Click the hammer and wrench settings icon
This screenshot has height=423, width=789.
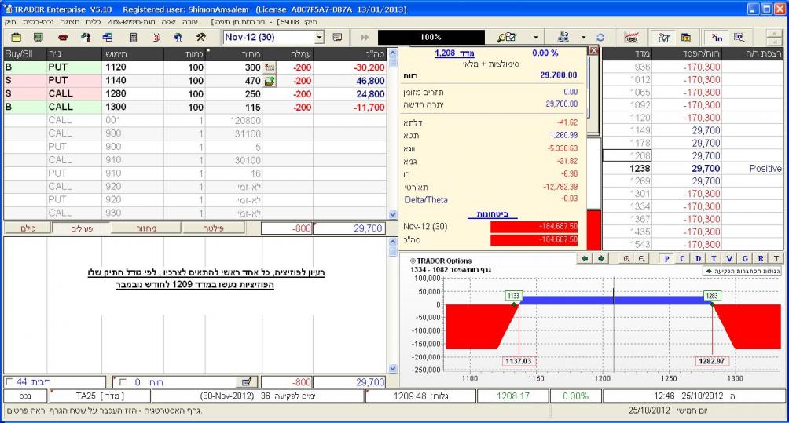[x=200, y=37]
